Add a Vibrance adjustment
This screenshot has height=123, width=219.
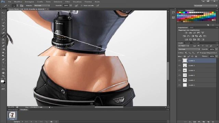[x=203, y=33]
